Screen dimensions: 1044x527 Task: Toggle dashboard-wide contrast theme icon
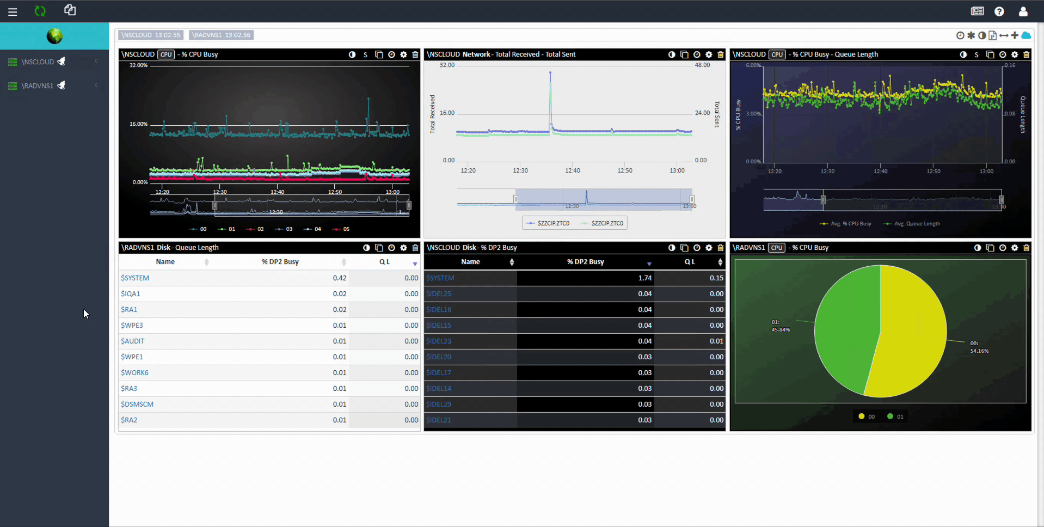[x=982, y=35]
